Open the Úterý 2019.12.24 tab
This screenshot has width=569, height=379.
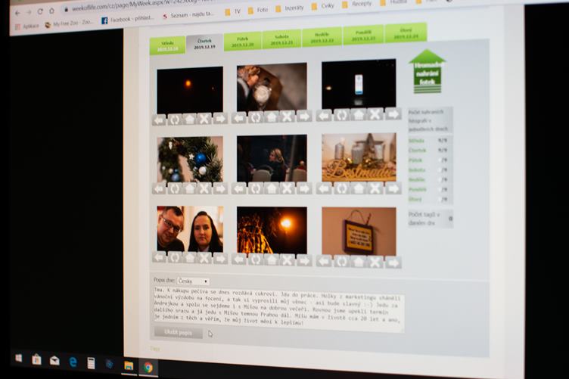tap(406, 33)
